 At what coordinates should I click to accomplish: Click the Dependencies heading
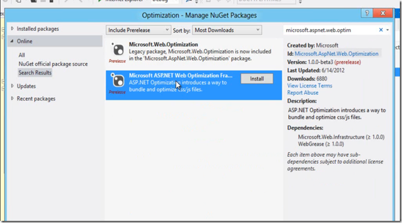tap(305, 127)
